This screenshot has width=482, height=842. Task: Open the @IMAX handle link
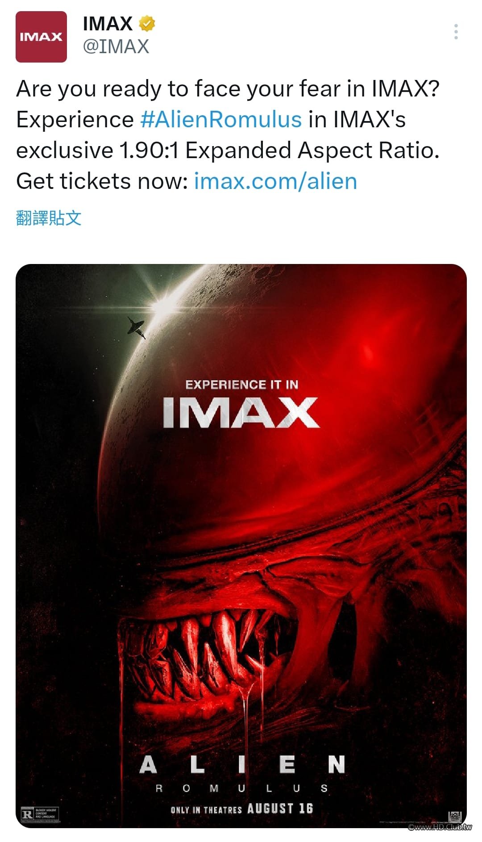tap(116, 46)
